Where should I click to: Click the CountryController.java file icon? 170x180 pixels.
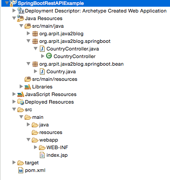point(42,49)
